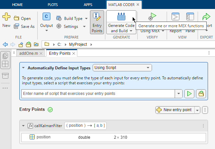Open Settings dropdown in Prepare section
This screenshot has width=215, height=149.
pyautogui.click(x=71, y=27)
